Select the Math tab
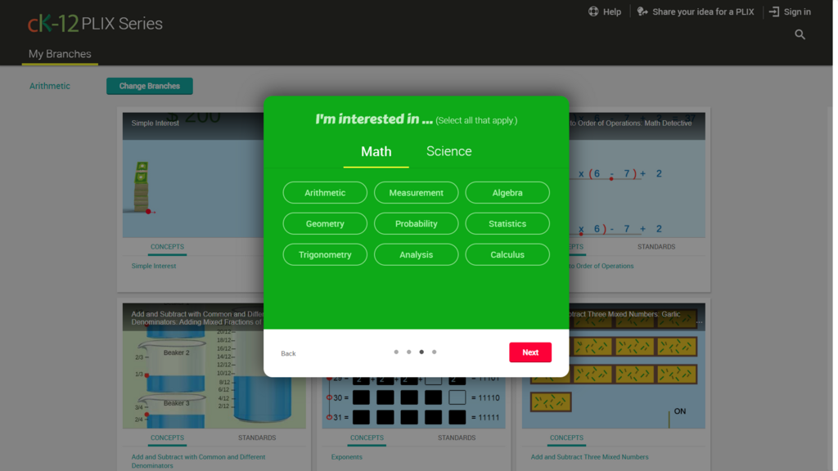The width and height of the screenshot is (838, 471). [x=376, y=152]
